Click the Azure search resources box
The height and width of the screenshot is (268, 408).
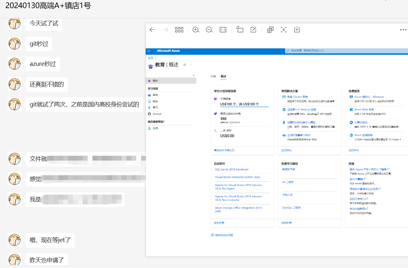point(346,51)
